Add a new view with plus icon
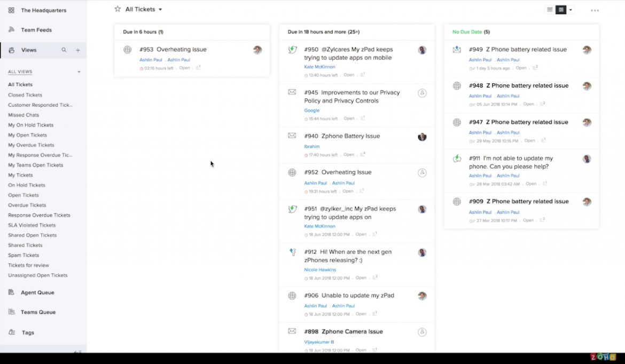The width and height of the screenshot is (625, 364). coord(78,50)
